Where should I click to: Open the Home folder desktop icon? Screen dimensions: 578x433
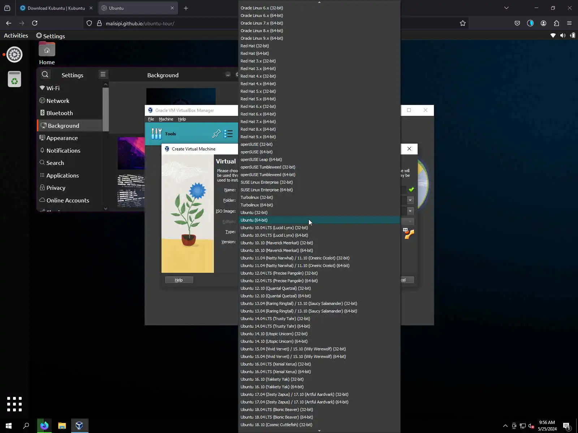tap(47, 53)
